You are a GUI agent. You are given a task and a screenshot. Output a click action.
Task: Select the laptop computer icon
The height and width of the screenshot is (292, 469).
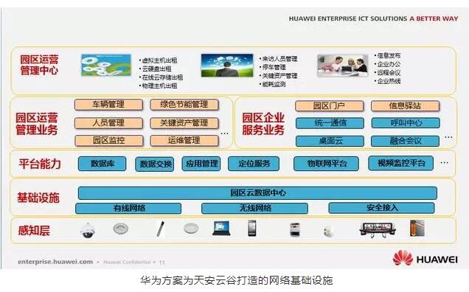[221, 229]
